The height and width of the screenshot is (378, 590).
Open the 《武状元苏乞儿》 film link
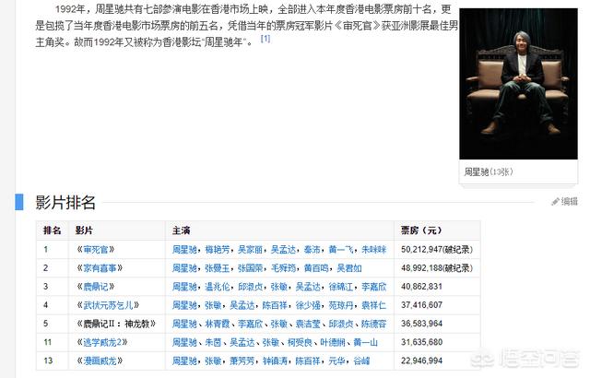pyautogui.click(x=108, y=305)
